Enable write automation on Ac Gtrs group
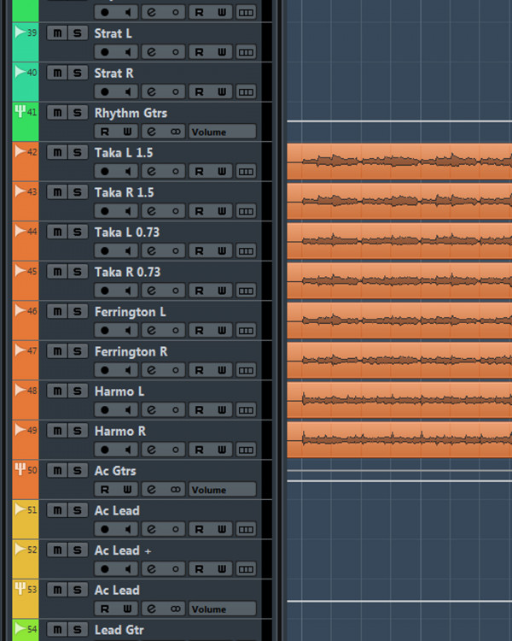Screen dimensions: 512x641 coord(127,490)
